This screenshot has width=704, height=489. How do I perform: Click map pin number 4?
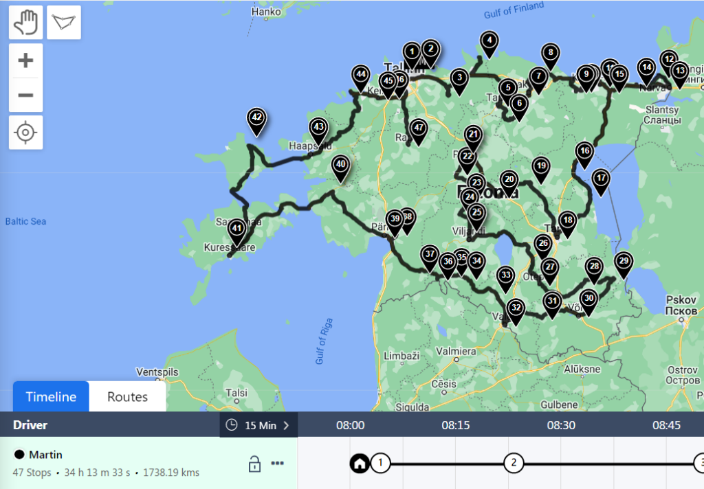[x=489, y=41]
